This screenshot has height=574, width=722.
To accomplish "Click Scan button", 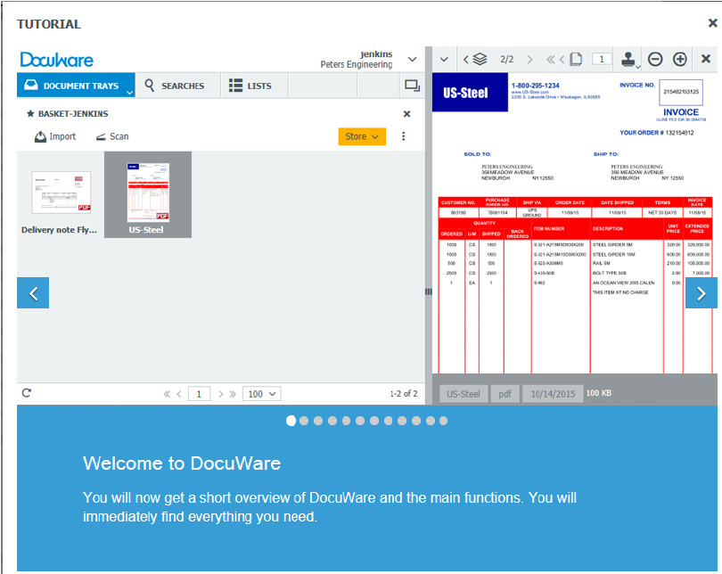I will click(x=112, y=136).
